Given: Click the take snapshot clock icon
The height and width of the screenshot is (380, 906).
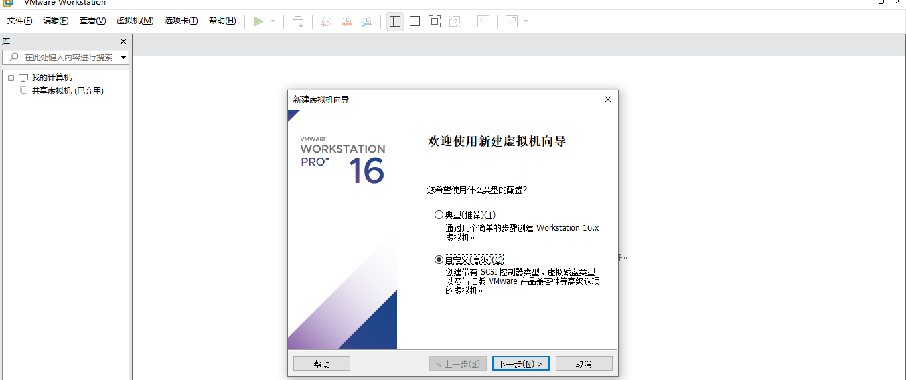Looking at the screenshot, I should pos(326,21).
